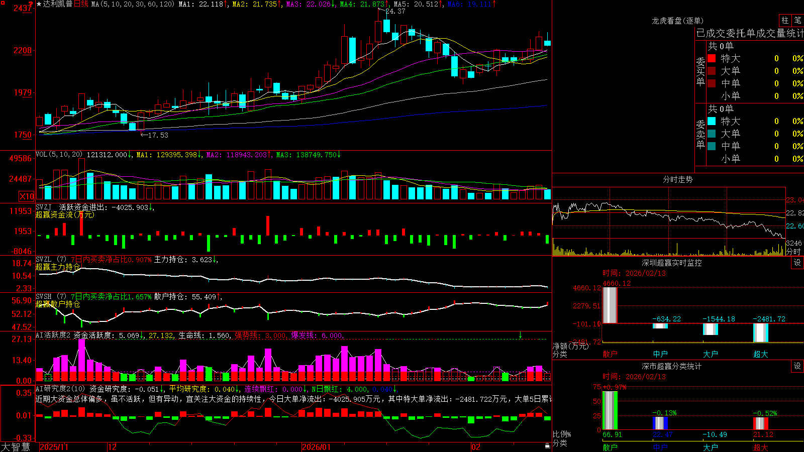Click the 超赢资金流(万元) label

pyautogui.click(x=65, y=214)
